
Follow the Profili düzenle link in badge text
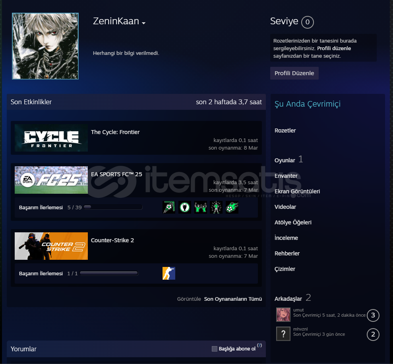tap(334, 49)
